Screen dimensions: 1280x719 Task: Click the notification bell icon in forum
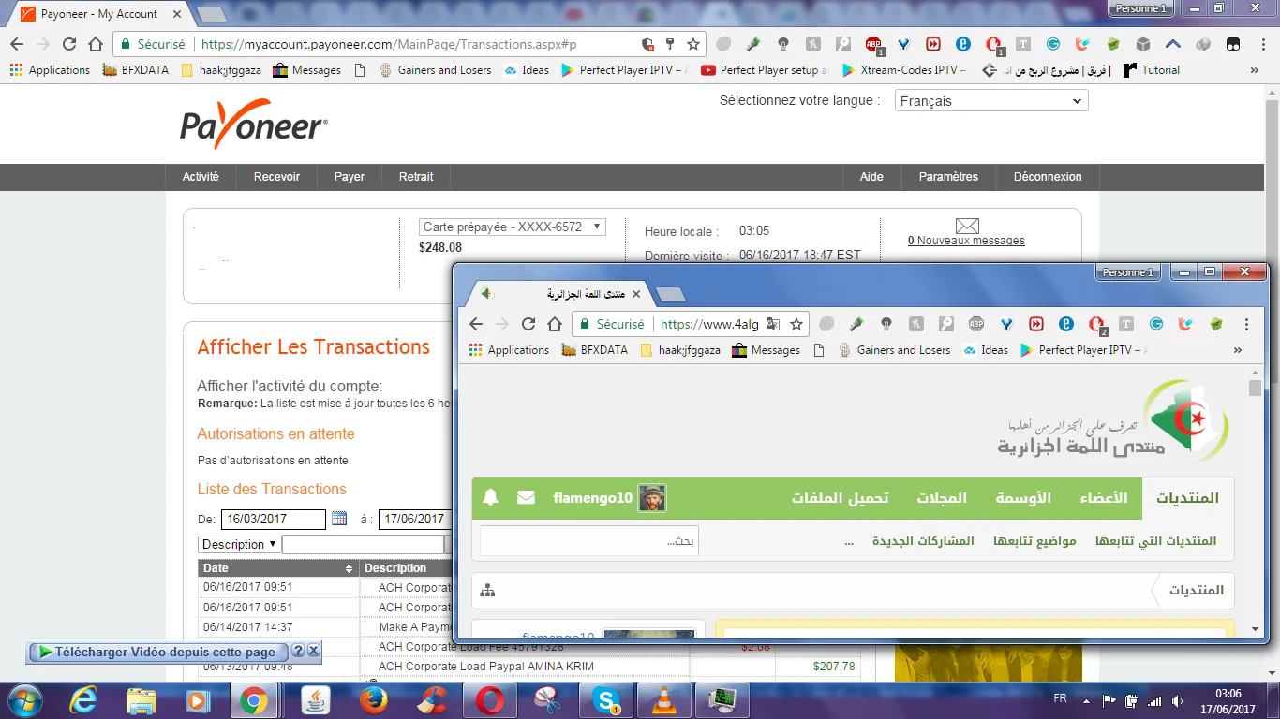[x=490, y=498]
